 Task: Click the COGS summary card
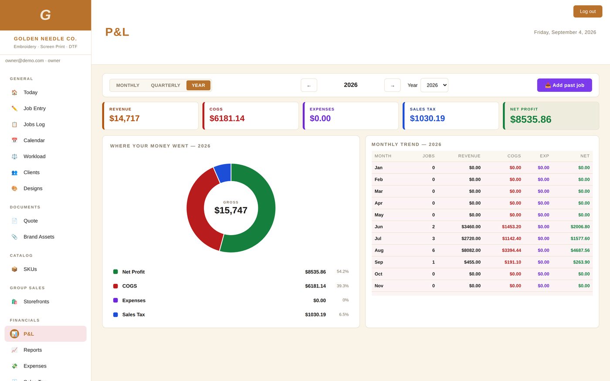coord(251,116)
